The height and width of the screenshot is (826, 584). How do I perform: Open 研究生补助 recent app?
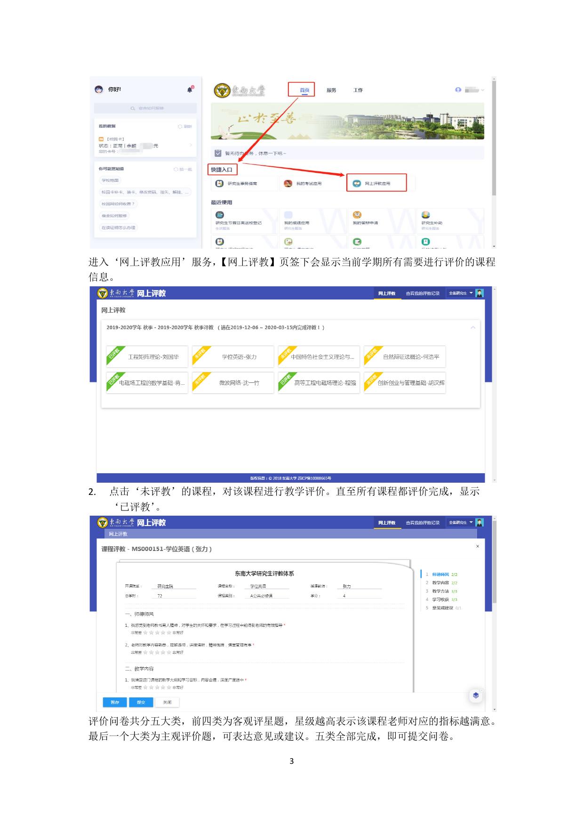click(x=432, y=223)
